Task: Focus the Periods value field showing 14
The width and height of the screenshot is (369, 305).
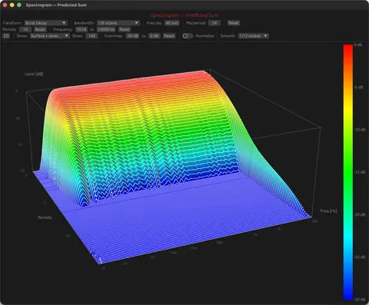Action: coord(25,29)
